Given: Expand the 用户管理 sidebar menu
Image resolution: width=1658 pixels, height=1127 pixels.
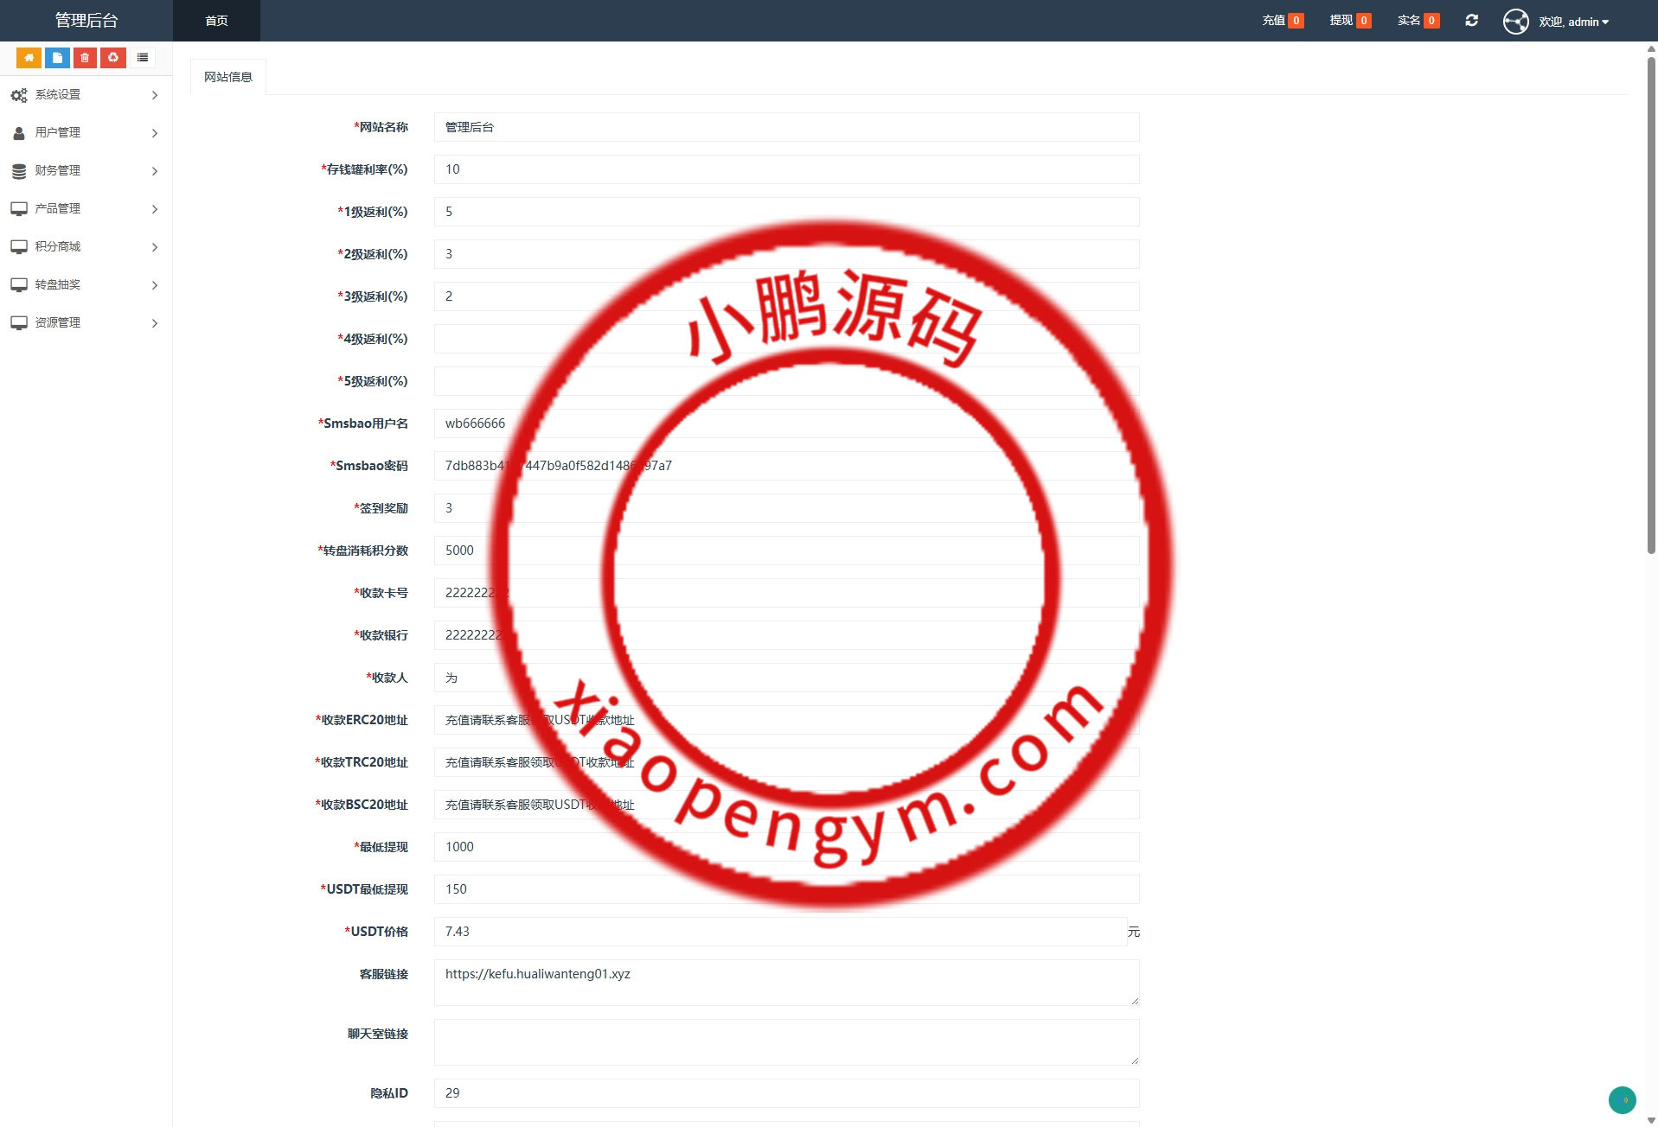Looking at the screenshot, I should (86, 133).
